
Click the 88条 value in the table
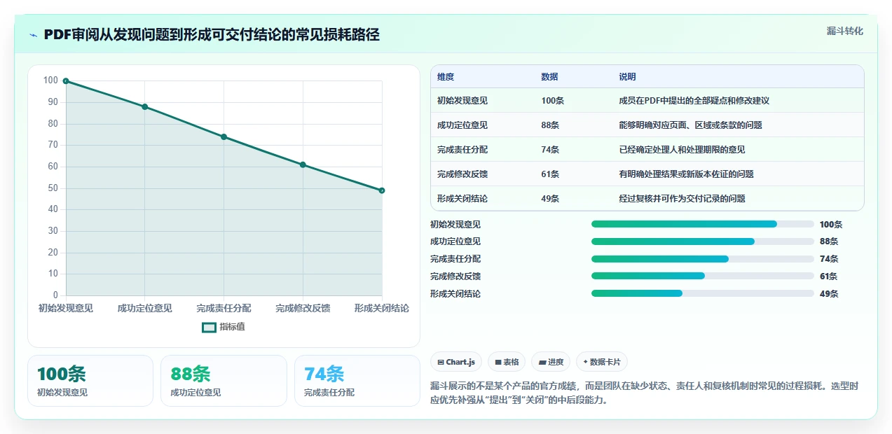pyautogui.click(x=550, y=125)
